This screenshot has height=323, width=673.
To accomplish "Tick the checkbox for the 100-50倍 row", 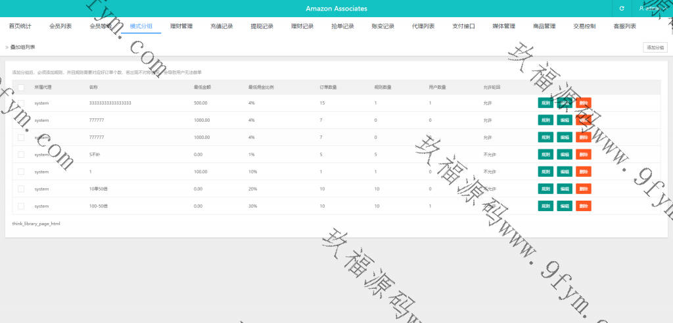I will click(x=21, y=206).
